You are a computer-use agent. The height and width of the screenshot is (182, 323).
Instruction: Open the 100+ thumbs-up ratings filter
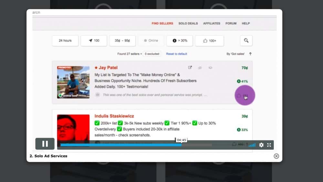(209, 41)
